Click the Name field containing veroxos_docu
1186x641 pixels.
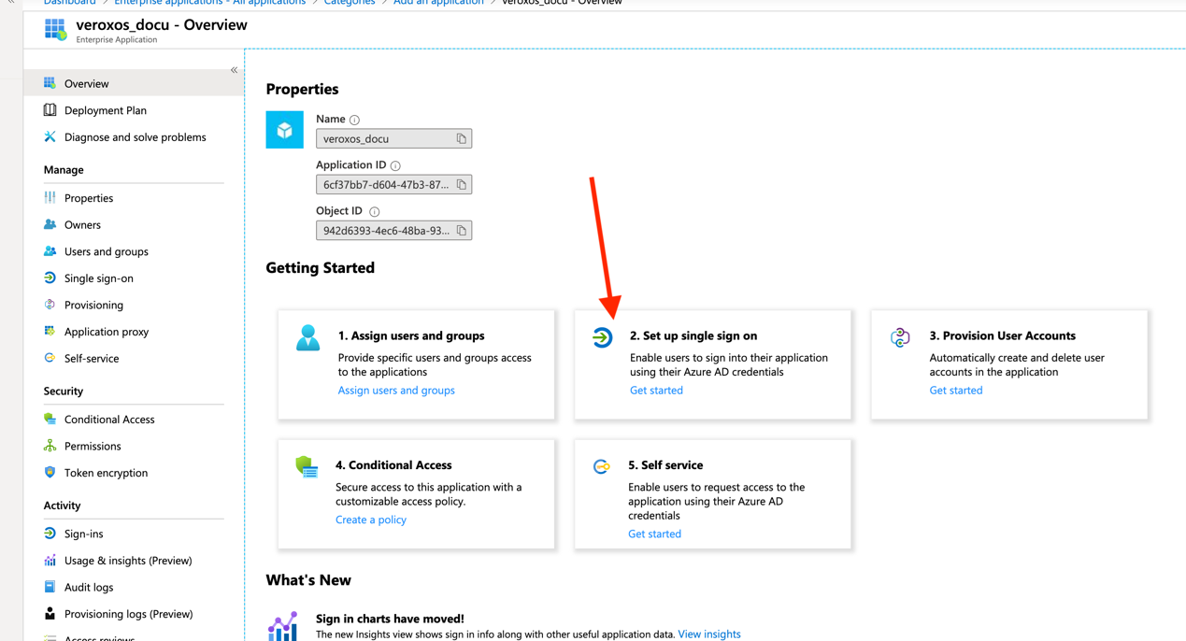click(x=393, y=138)
